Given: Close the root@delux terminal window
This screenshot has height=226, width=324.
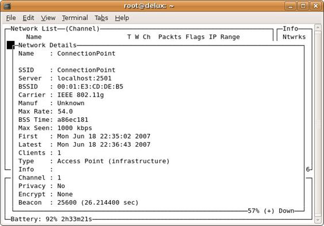Looking at the screenshot, I should click(315, 6).
